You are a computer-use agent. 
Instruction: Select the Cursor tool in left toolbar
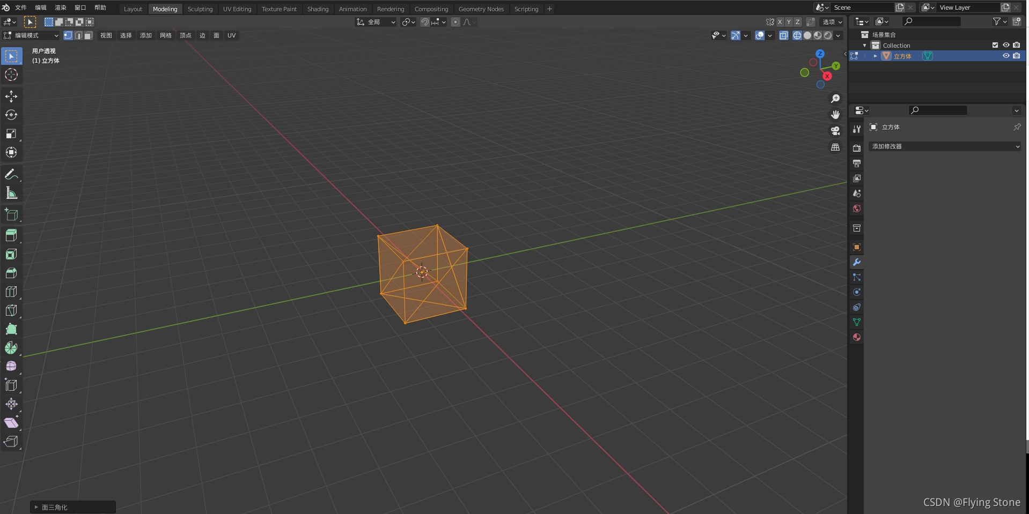[11, 75]
